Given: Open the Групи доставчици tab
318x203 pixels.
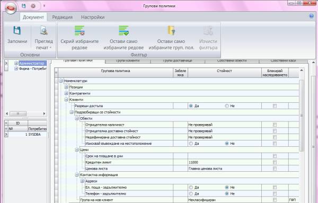Looking at the screenshot, I should [178, 60].
